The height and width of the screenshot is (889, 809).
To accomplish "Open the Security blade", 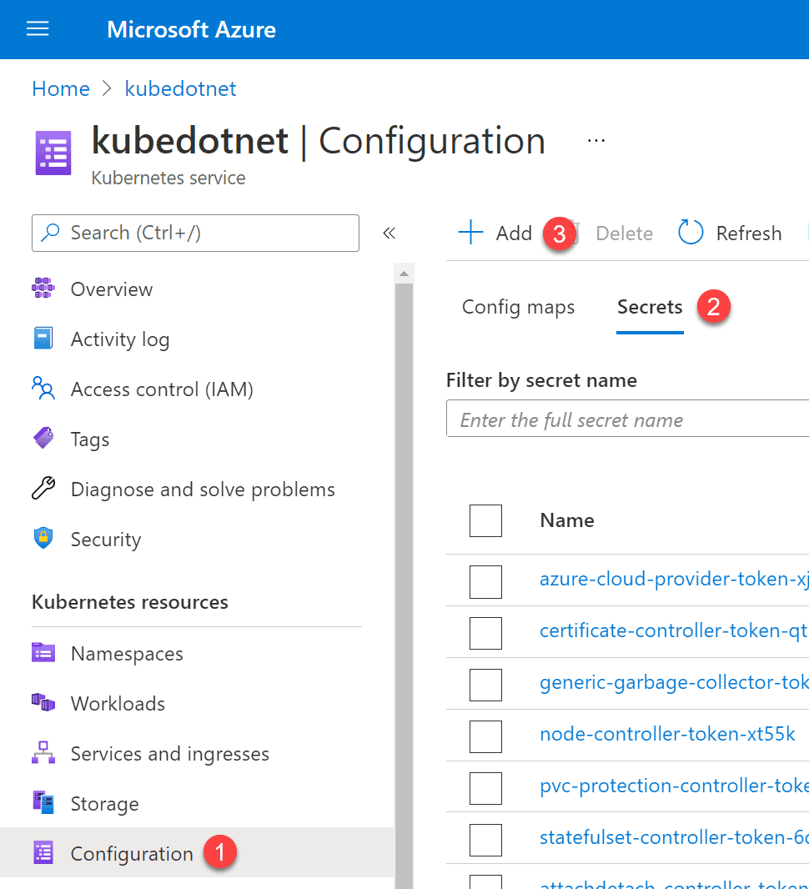I will click(104, 539).
